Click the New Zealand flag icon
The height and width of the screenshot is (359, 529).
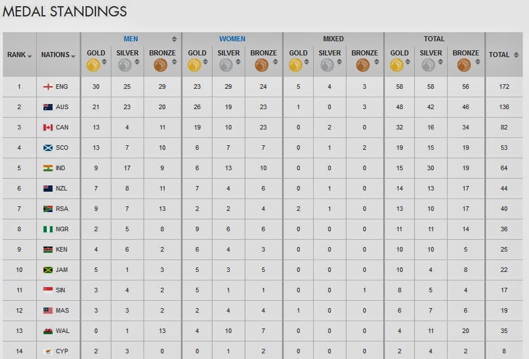coord(48,188)
